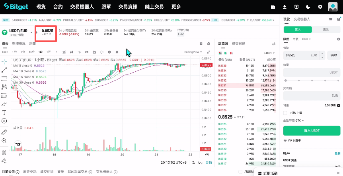
Task: Click the green 買入 USDT button
Action: 312,130
